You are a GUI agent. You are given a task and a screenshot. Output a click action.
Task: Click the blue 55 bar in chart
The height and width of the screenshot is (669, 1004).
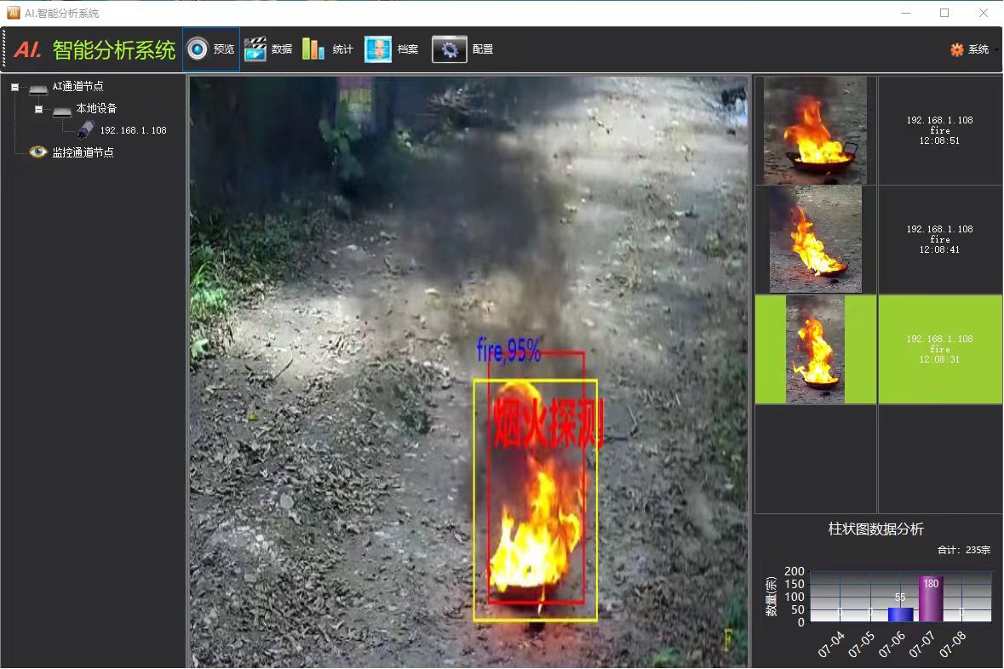click(x=900, y=614)
